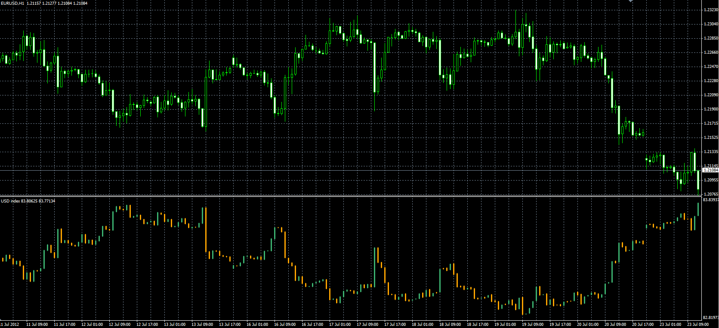Click the 11 Jul 2012 time label
Image resolution: width=719 pixels, height=328 pixels.
[x=9, y=325]
